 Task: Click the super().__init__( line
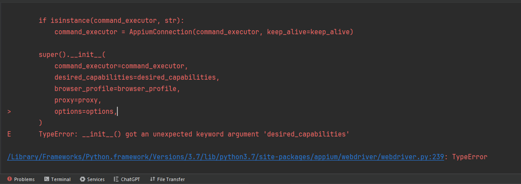coord(72,55)
